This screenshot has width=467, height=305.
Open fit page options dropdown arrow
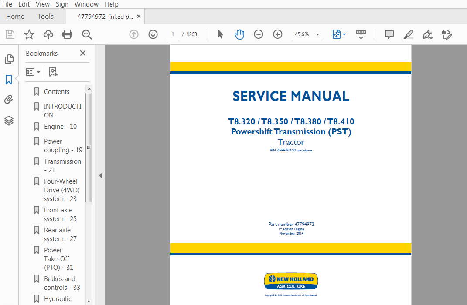point(344,34)
